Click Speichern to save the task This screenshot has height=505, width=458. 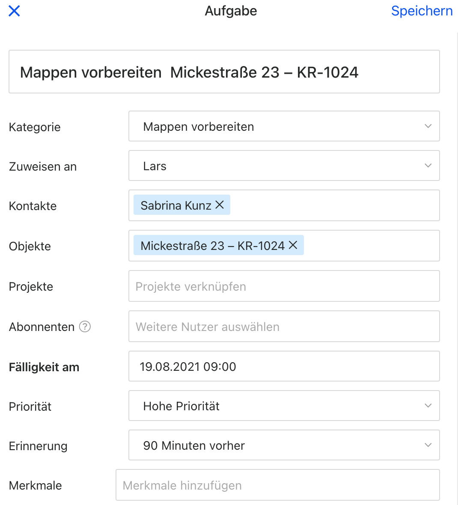[422, 11]
